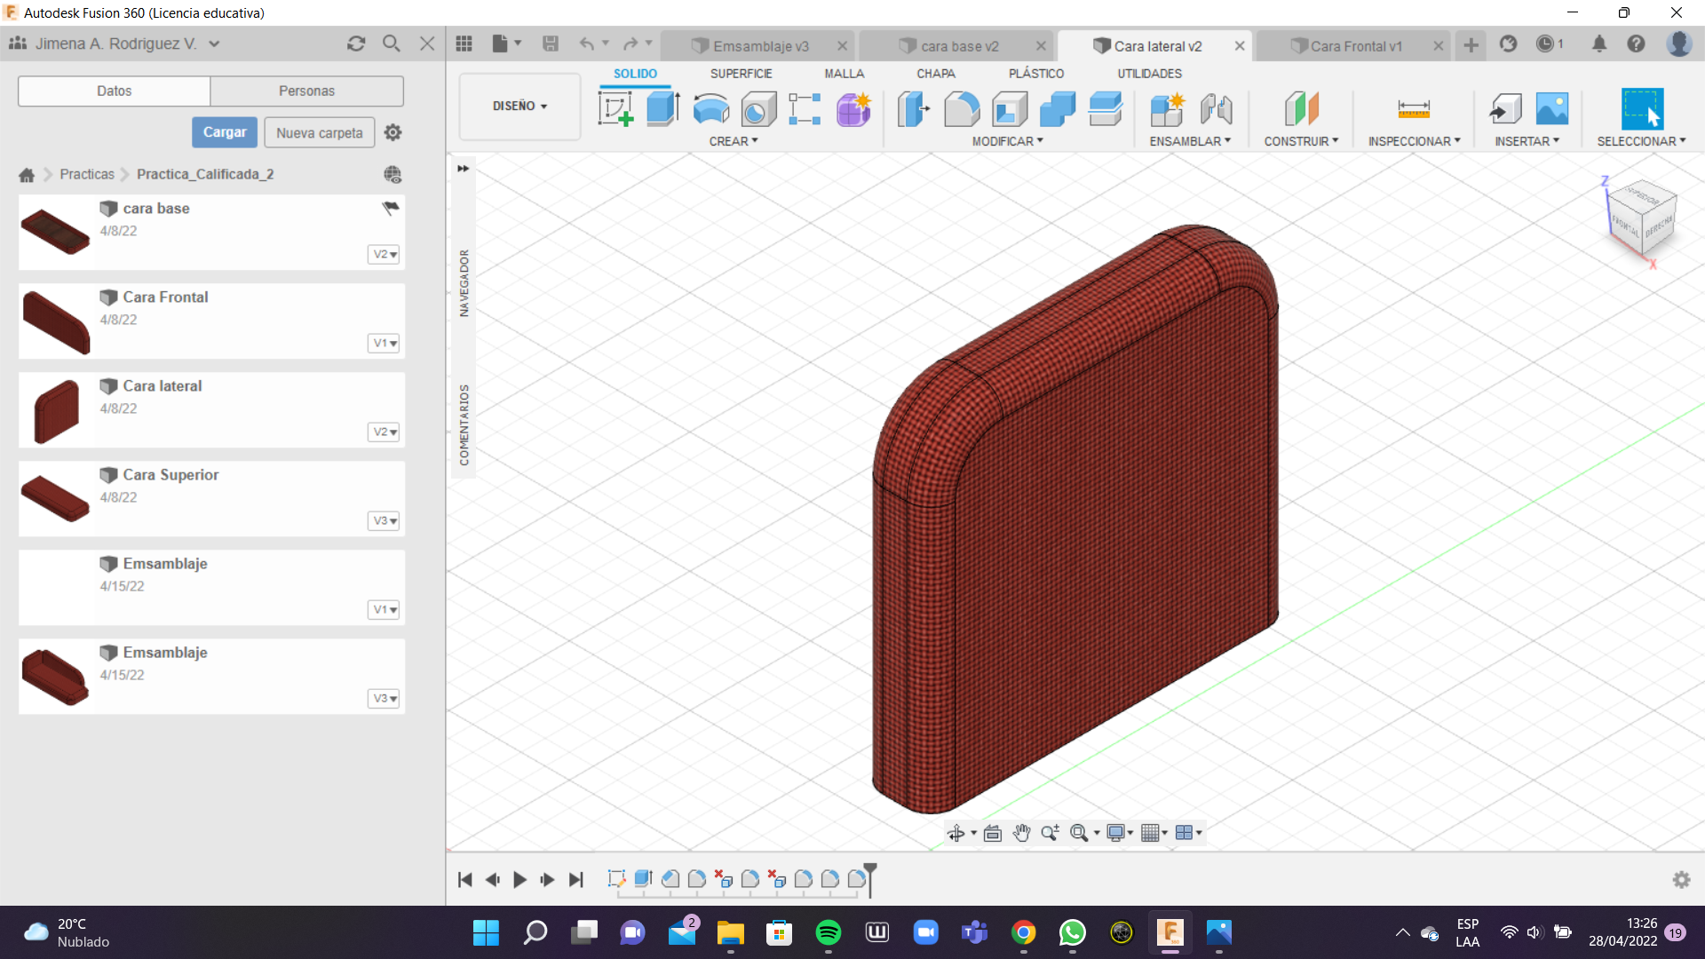This screenshot has height=959, width=1705.
Task: Open Chrome from taskbar
Action: (1023, 932)
